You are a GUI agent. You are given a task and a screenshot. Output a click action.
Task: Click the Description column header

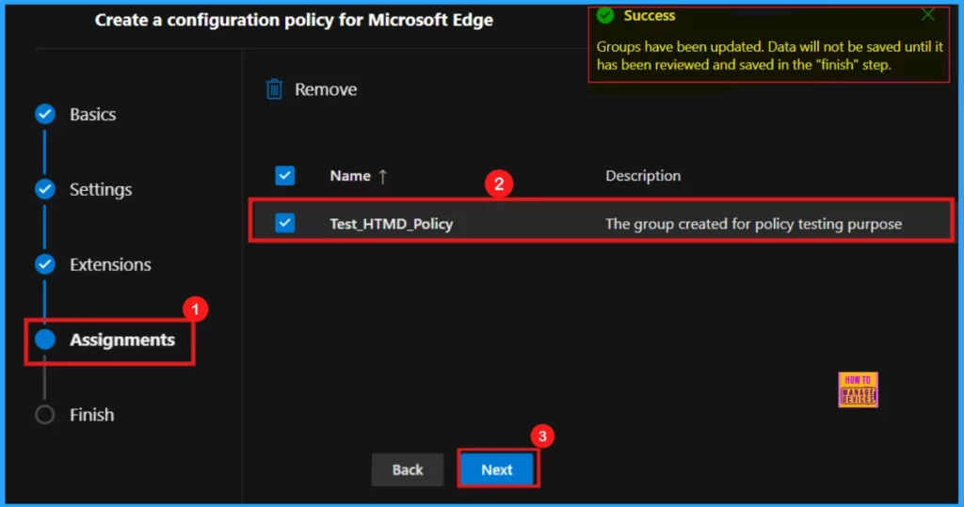click(x=643, y=176)
